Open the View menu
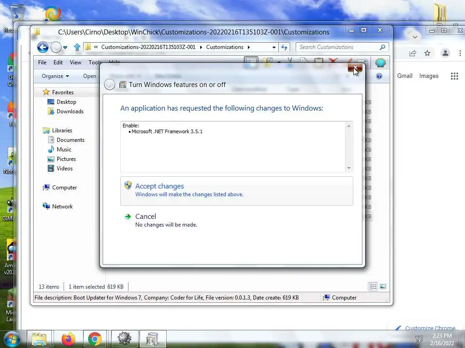This screenshot has height=348, width=465. coord(75,63)
